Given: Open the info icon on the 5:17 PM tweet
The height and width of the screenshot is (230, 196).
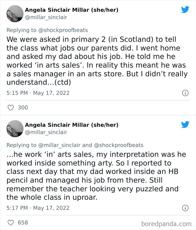Looking at the screenshot, I should coord(185,208).
